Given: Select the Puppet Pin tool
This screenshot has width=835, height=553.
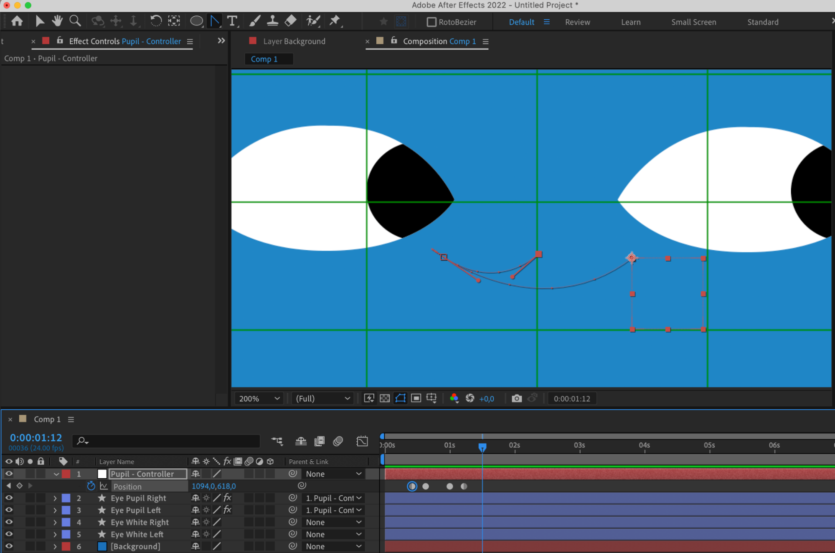Looking at the screenshot, I should coord(335,21).
